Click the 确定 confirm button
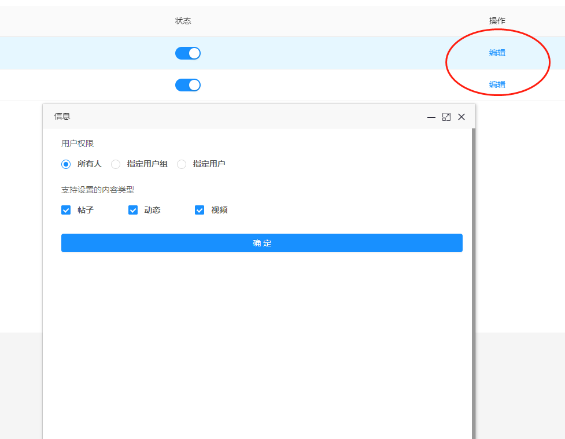 262,243
